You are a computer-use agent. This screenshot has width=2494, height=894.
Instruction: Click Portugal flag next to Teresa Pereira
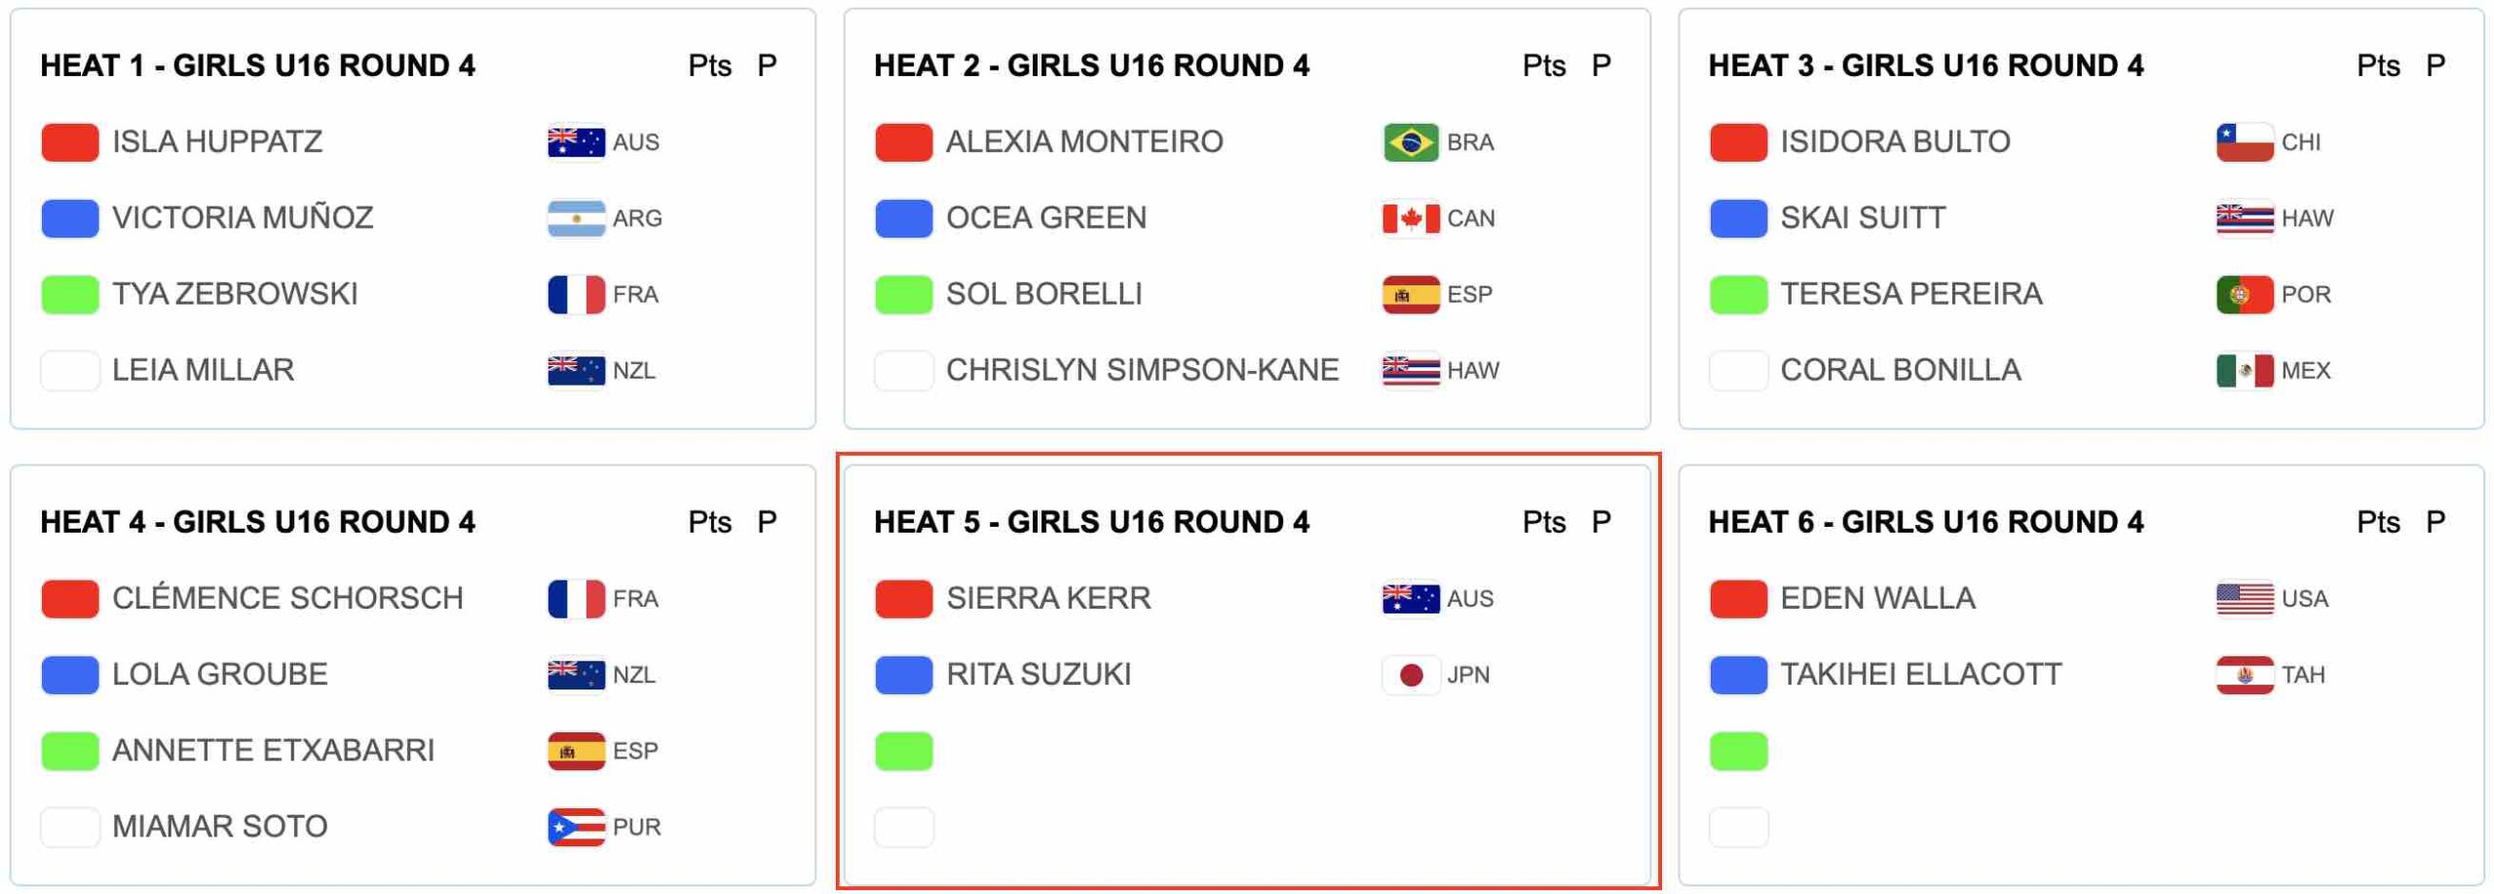click(2244, 294)
